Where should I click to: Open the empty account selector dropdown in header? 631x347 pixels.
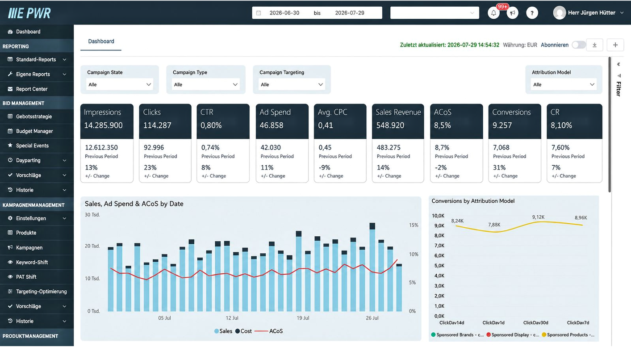[435, 13]
